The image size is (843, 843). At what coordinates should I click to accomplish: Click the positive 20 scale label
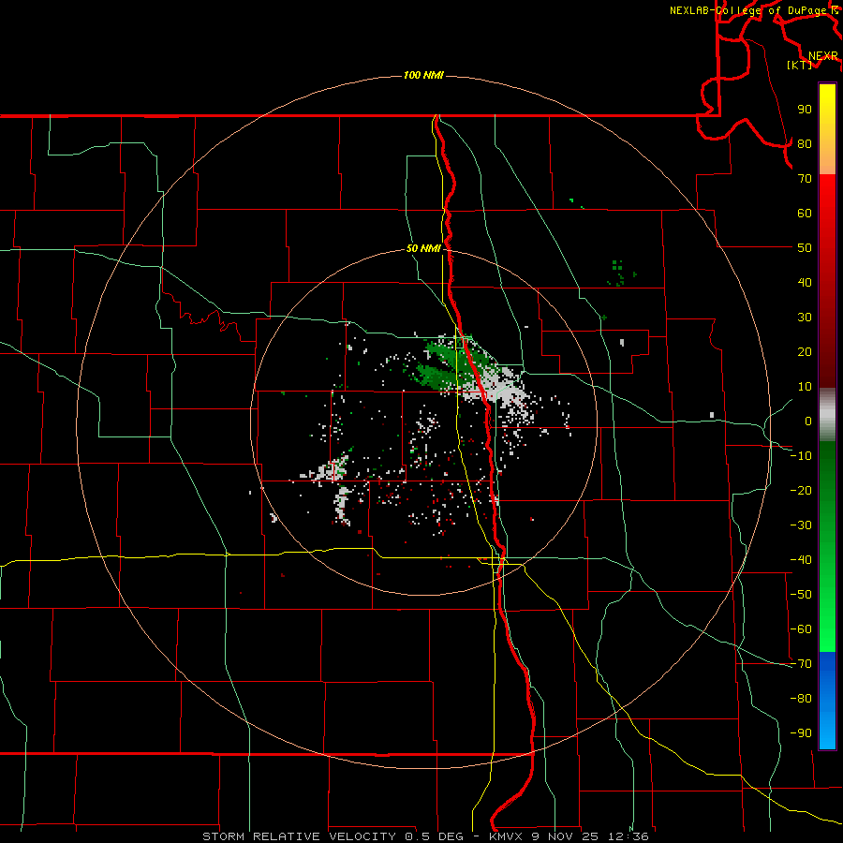[x=805, y=351]
